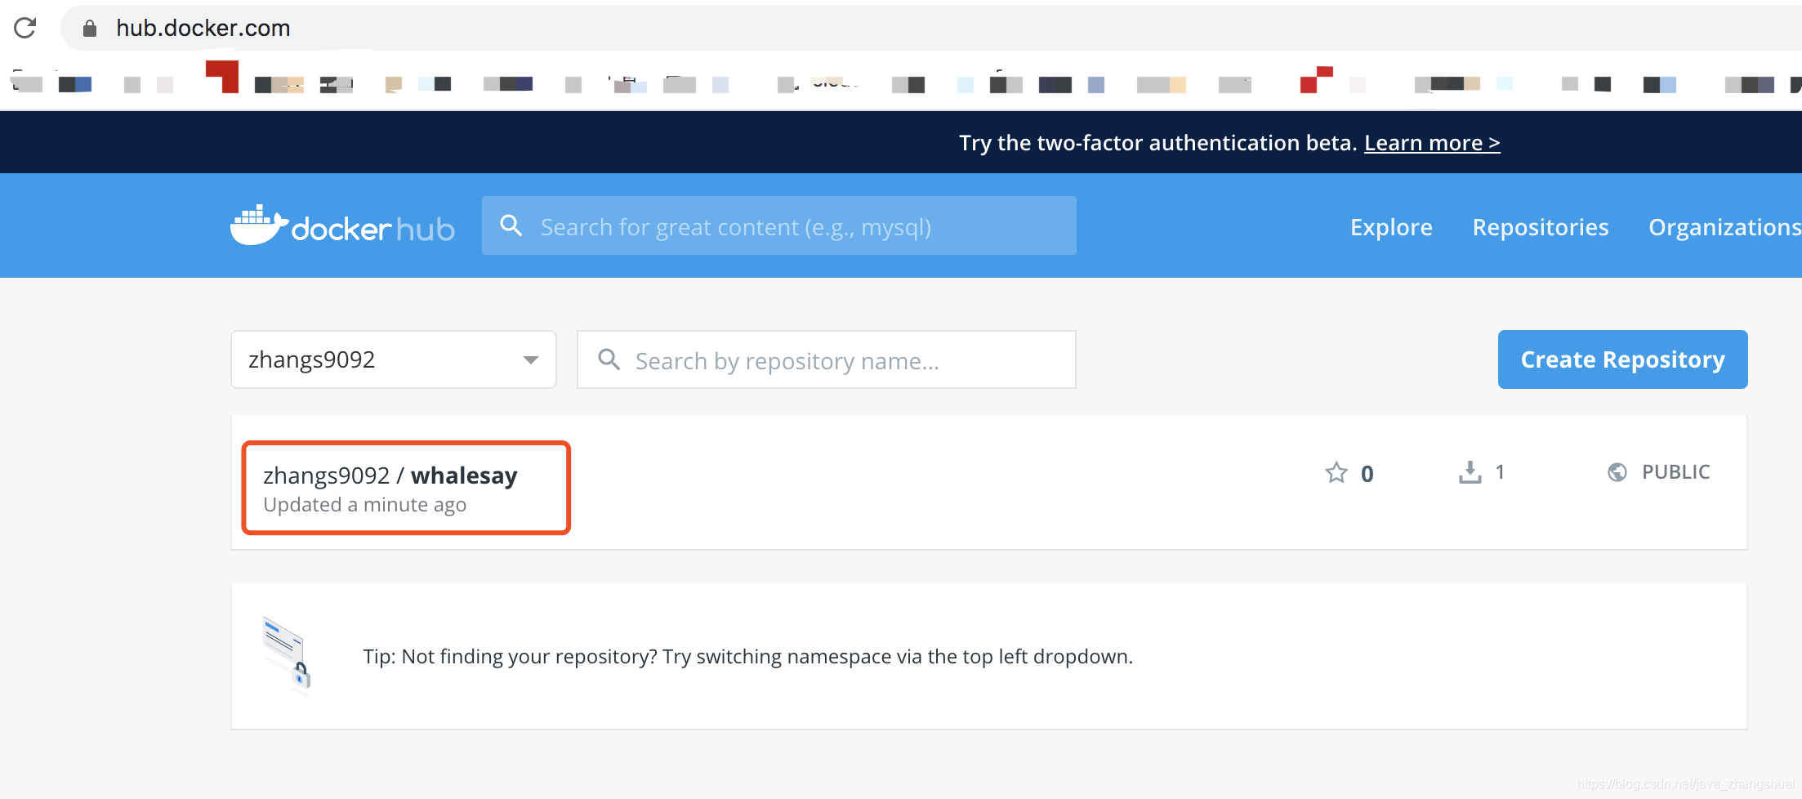1802x799 pixels.
Task: Reload the page with the refresh icon
Action: pyautogui.click(x=25, y=28)
